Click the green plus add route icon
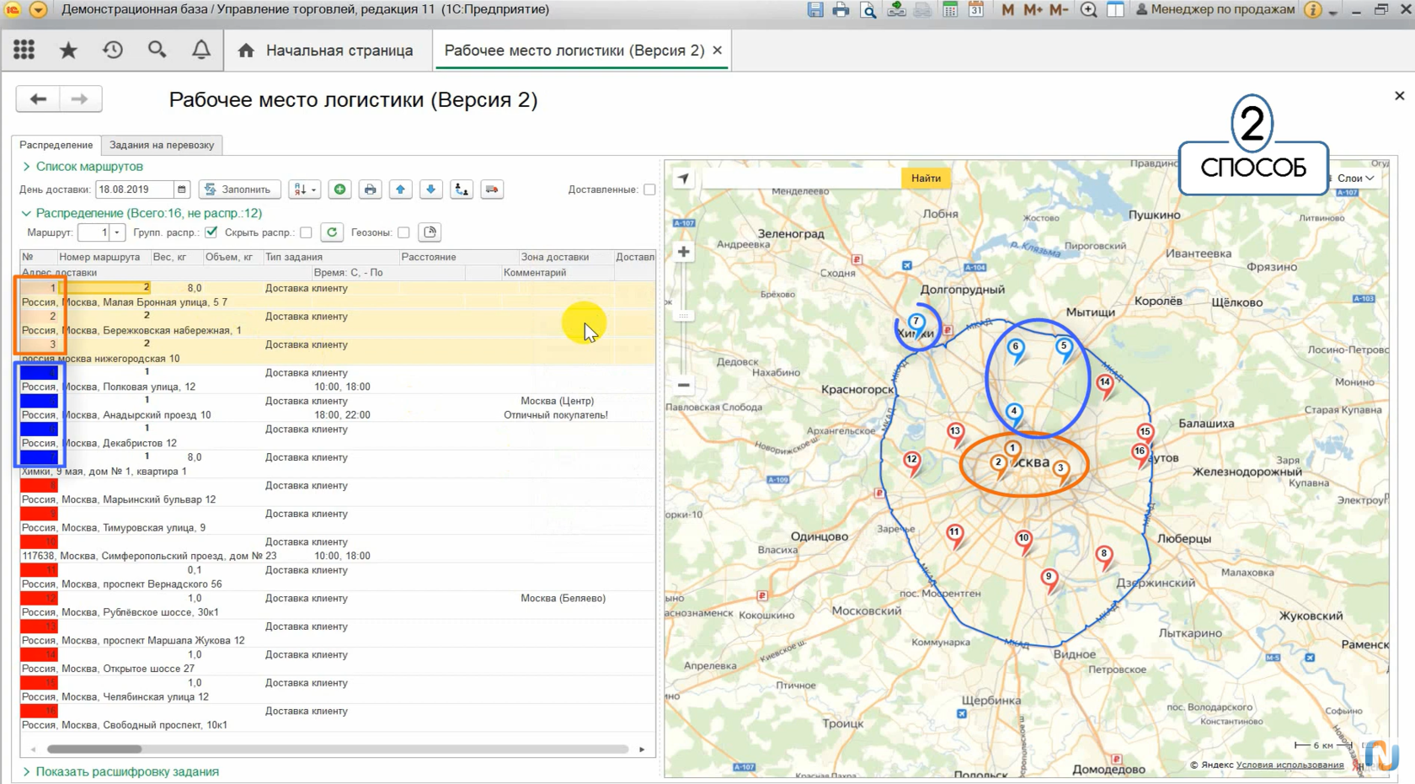The height and width of the screenshot is (784, 1415). pyautogui.click(x=340, y=189)
